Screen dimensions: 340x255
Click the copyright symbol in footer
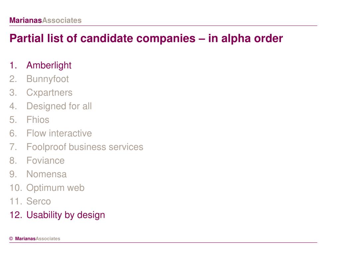[11, 239]
